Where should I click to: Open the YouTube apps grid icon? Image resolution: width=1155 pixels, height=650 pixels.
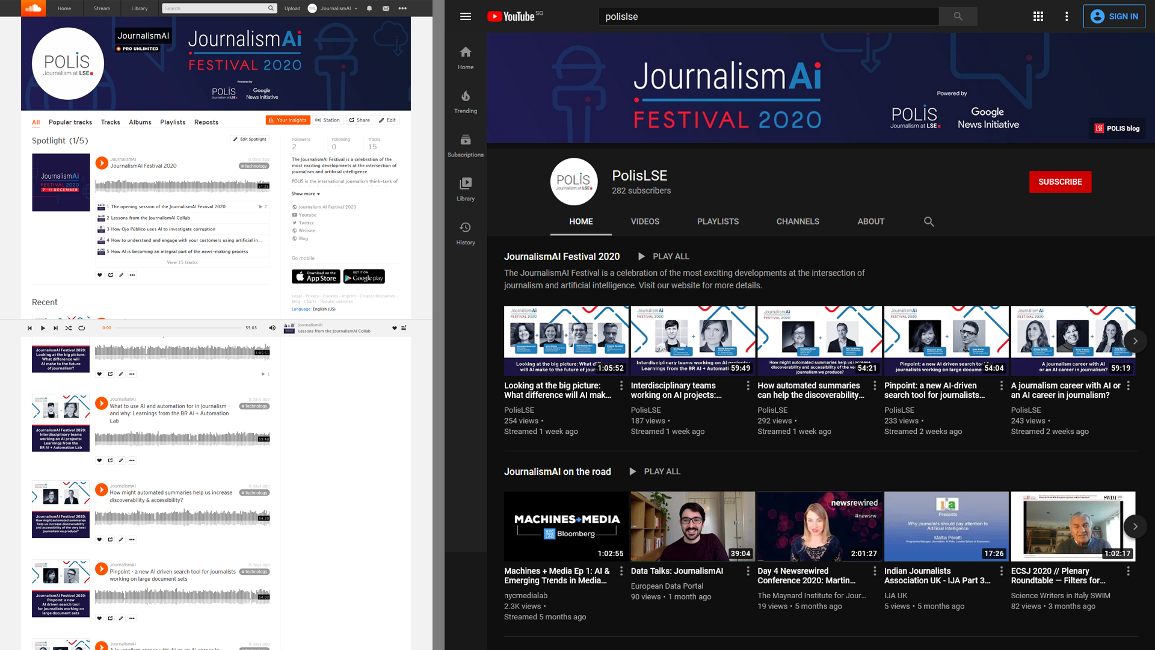(1038, 17)
